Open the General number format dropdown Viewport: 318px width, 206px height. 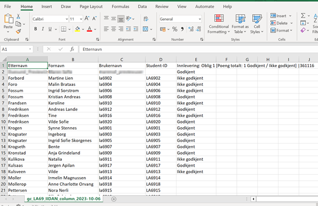[200, 19]
